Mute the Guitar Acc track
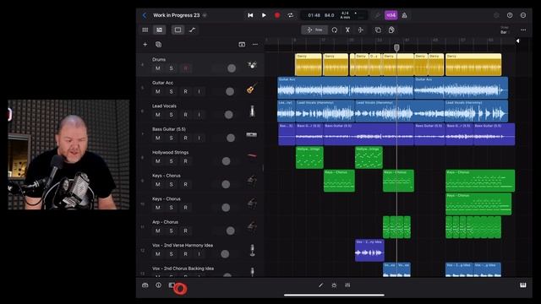The width and height of the screenshot is (541, 304). click(158, 91)
